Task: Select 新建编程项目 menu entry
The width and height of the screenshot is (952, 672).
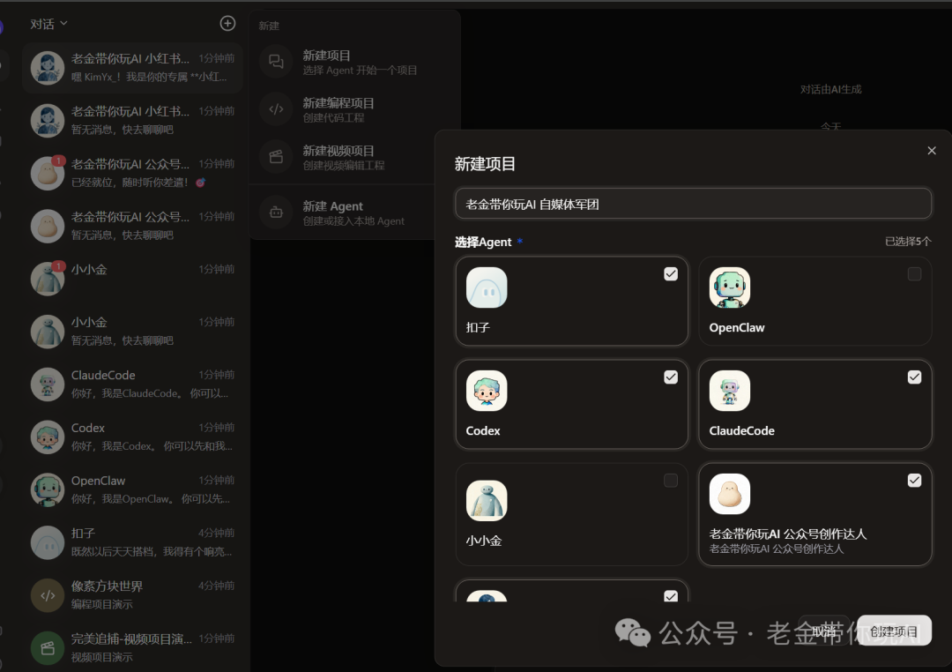Action: [x=354, y=109]
